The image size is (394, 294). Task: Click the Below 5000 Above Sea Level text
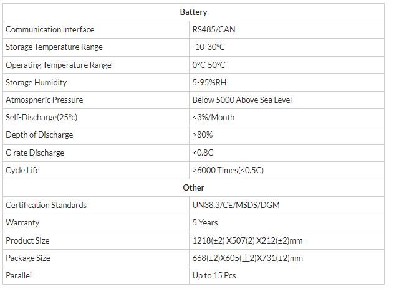pyautogui.click(x=242, y=100)
